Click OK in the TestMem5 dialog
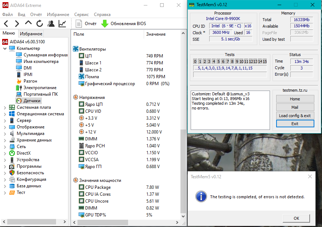This screenshot has height=227, width=322. [296, 218]
